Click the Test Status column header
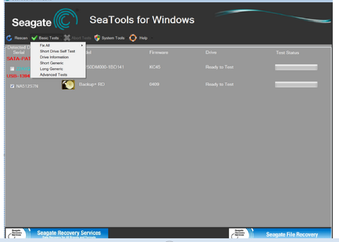The width and height of the screenshot is (339, 242). pyautogui.click(x=287, y=53)
